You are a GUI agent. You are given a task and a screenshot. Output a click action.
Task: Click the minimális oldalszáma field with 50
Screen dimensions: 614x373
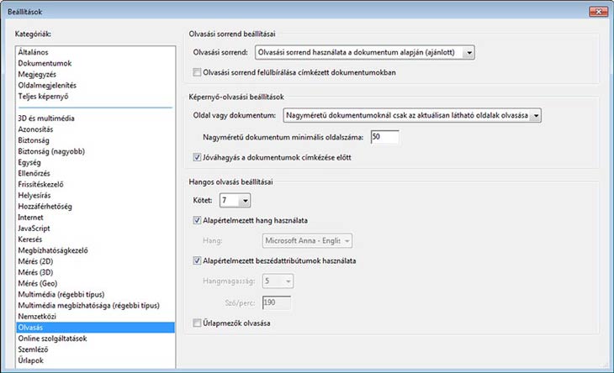tap(384, 137)
